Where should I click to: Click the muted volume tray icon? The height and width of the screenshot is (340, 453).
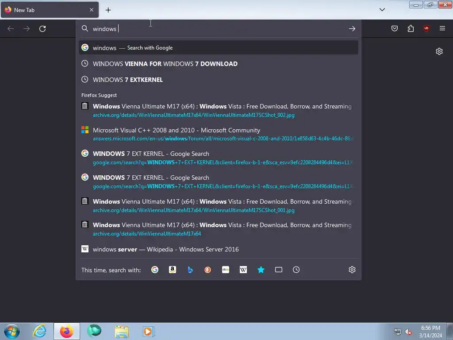click(408, 332)
